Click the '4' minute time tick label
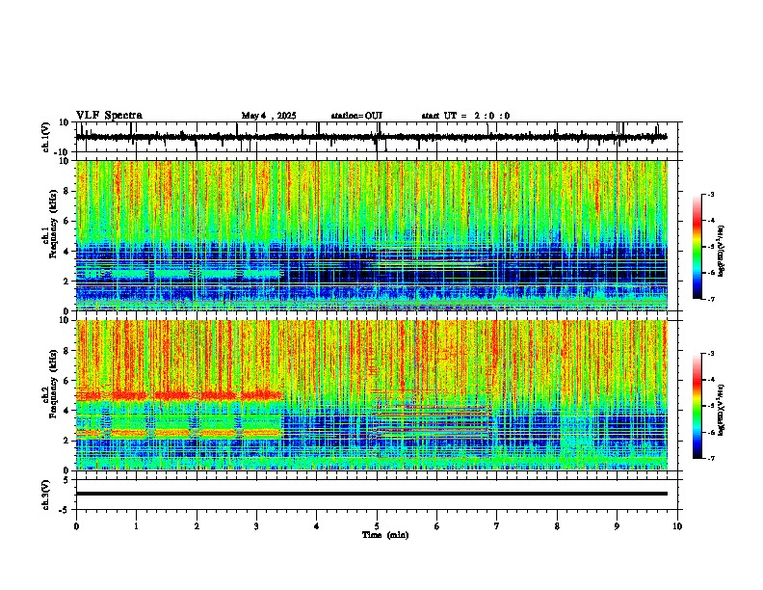The image size is (763, 590). 317,526
